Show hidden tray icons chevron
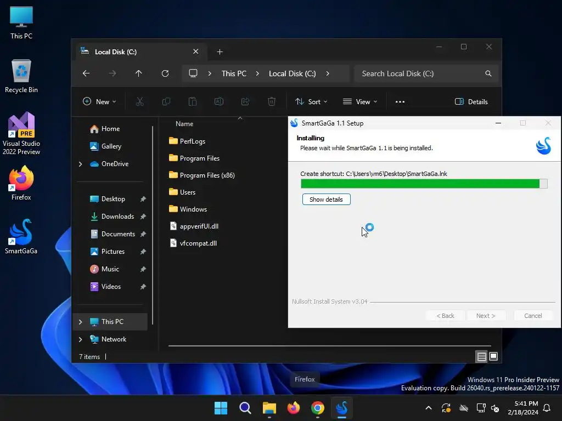 coord(428,408)
